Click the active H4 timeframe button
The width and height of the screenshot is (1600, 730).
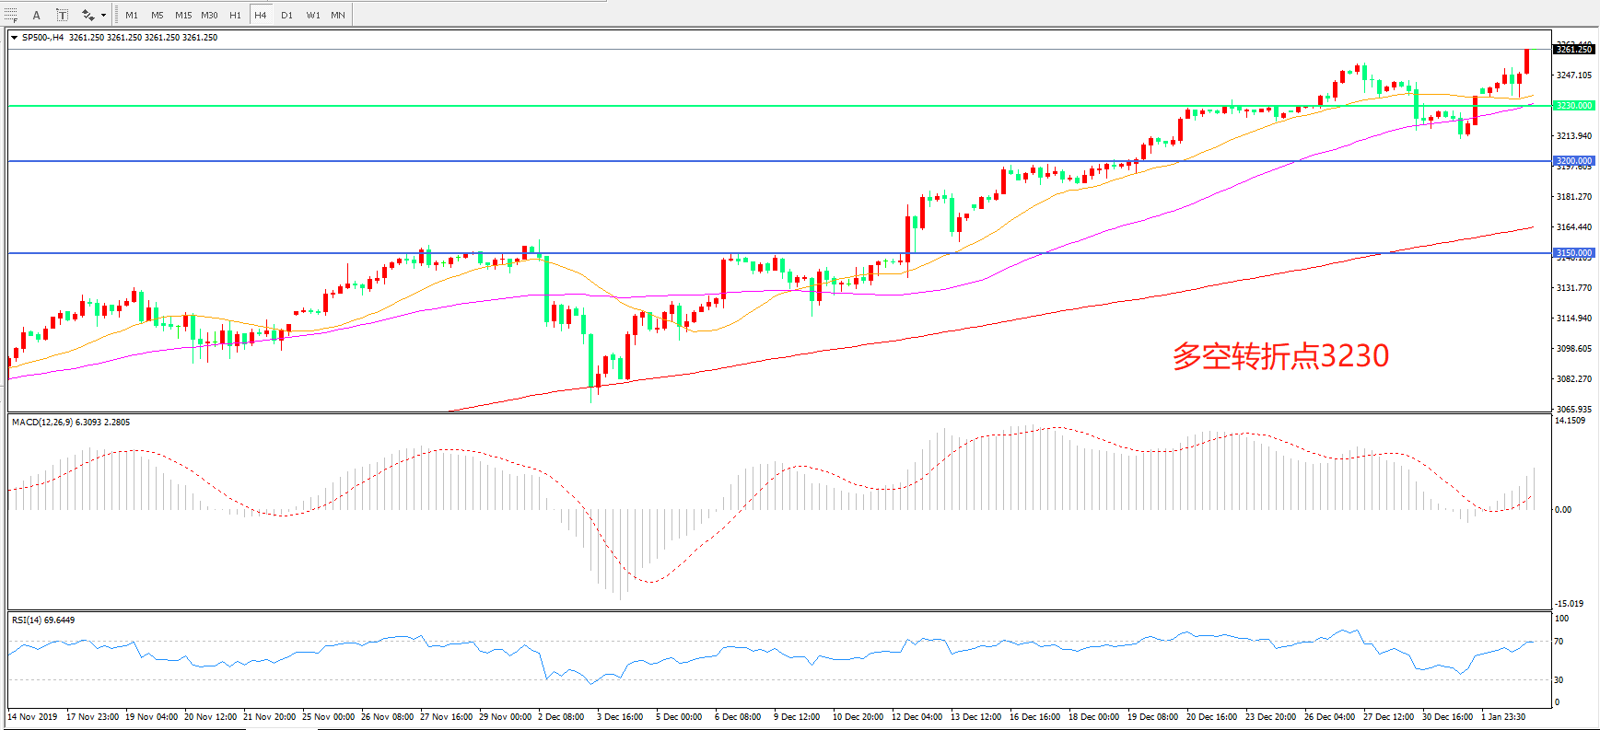(x=261, y=15)
